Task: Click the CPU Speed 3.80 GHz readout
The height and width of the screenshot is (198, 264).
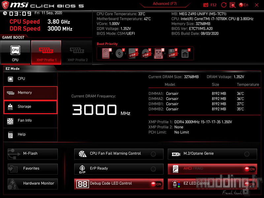Action: click(40, 22)
